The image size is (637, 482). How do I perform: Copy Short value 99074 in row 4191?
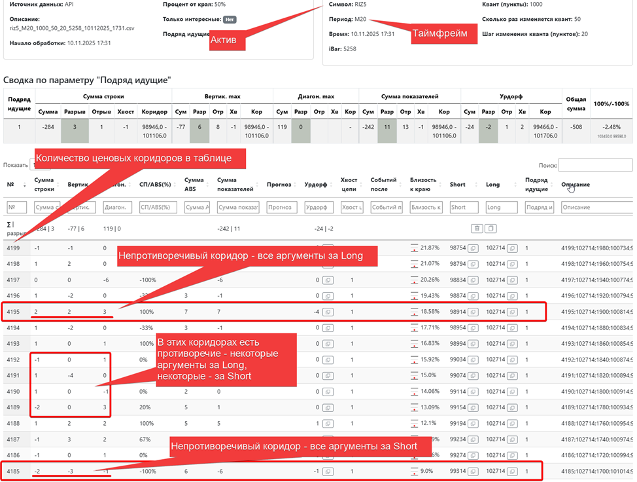(x=473, y=375)
